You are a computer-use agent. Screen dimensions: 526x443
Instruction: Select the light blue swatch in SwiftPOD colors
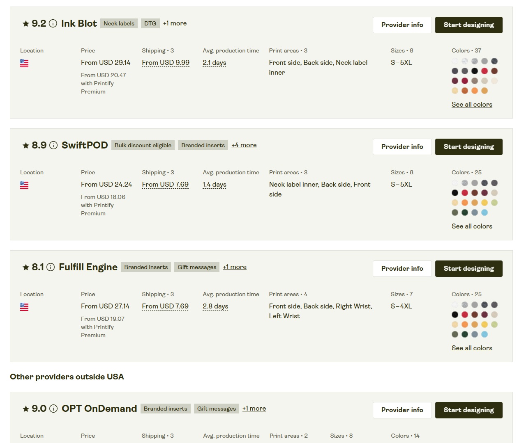click(484, 212)
